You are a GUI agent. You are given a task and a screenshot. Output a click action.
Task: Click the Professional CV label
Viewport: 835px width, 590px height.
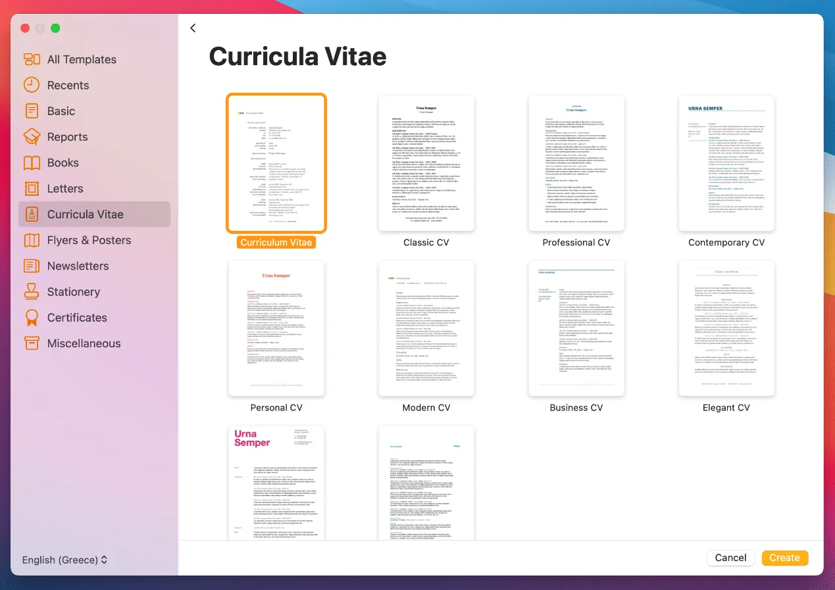tap(576, 242)
